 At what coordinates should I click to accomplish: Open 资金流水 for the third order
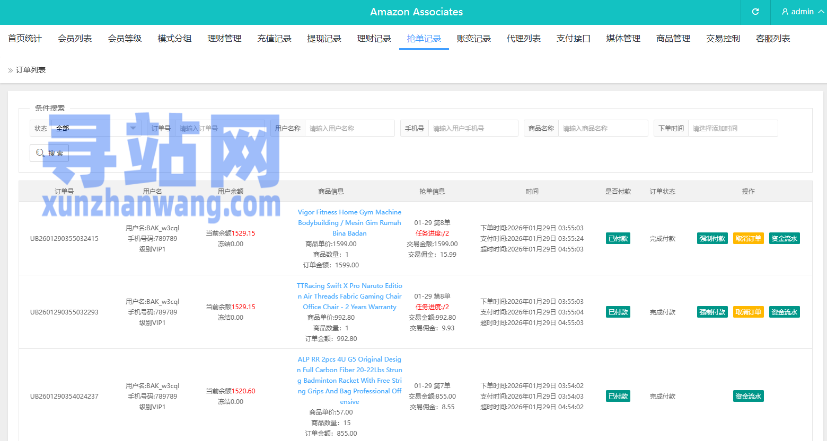(748, 396)
